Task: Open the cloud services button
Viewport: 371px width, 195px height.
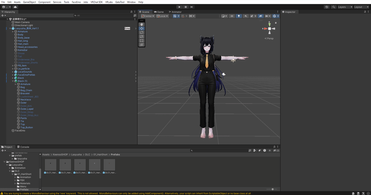Action: coord(15,7)
